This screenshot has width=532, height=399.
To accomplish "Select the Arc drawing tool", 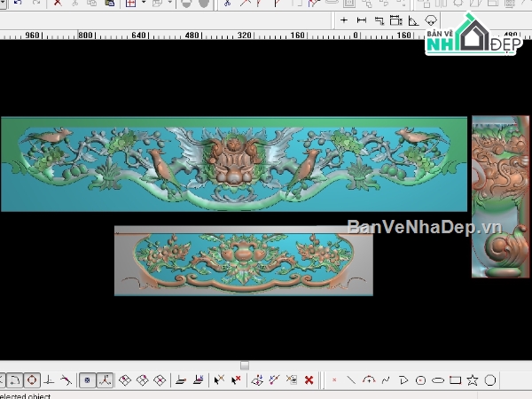I will [x=369, y=380].
